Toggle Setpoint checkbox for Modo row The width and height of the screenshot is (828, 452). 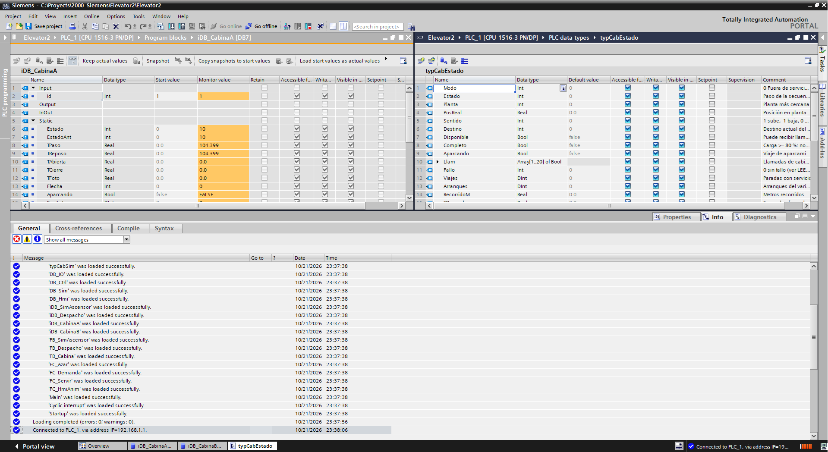tap(712, 88)
